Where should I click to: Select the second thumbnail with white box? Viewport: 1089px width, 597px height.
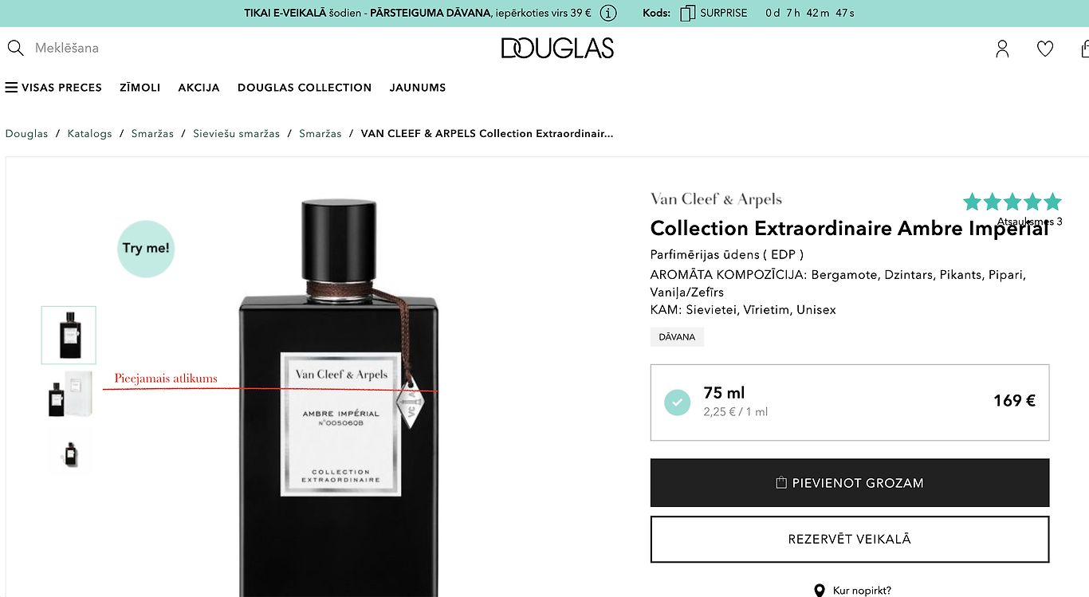pos(69,394)
